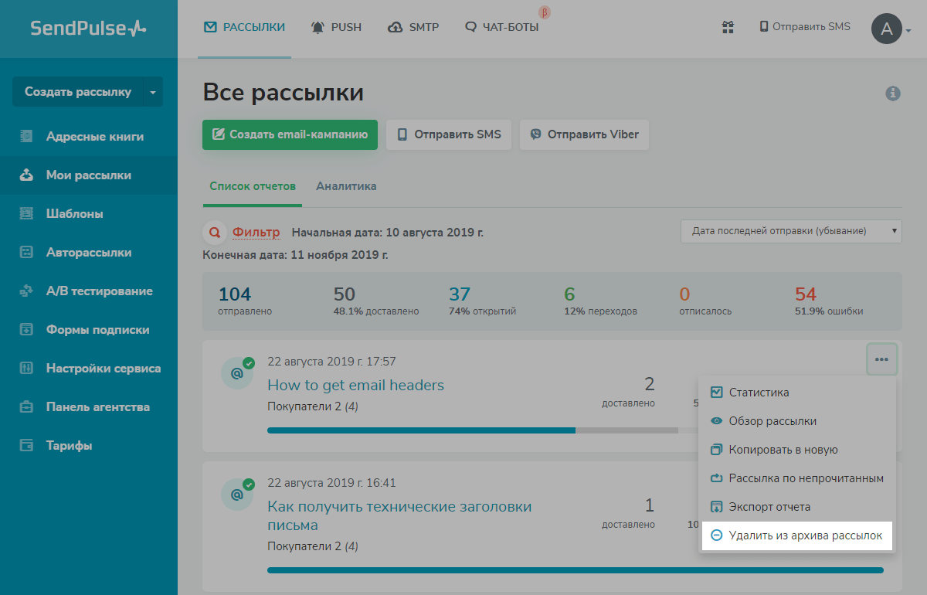Click the Статистика chart icon in menu
This screenshot has height=595, width=927.
[716, 393]
